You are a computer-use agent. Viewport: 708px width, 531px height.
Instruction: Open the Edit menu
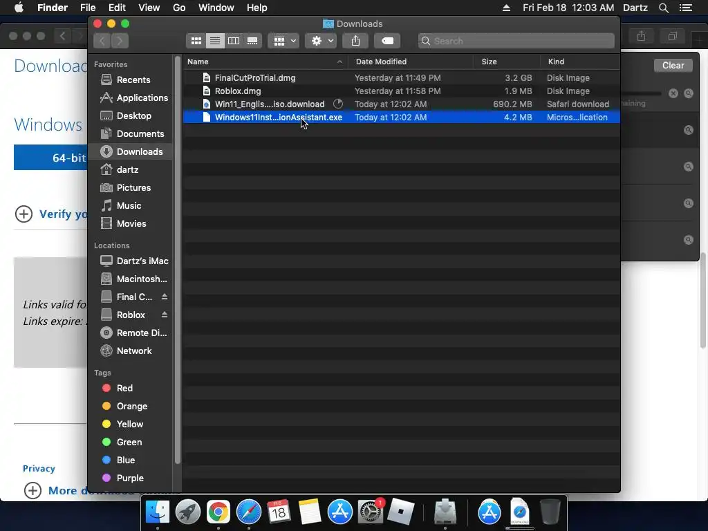(117, 8)
